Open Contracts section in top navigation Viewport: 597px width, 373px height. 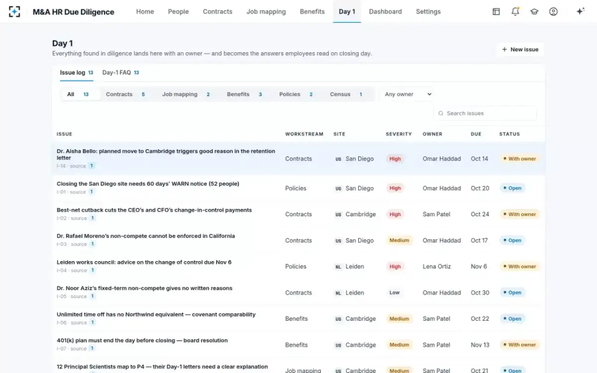coord(217,11)
